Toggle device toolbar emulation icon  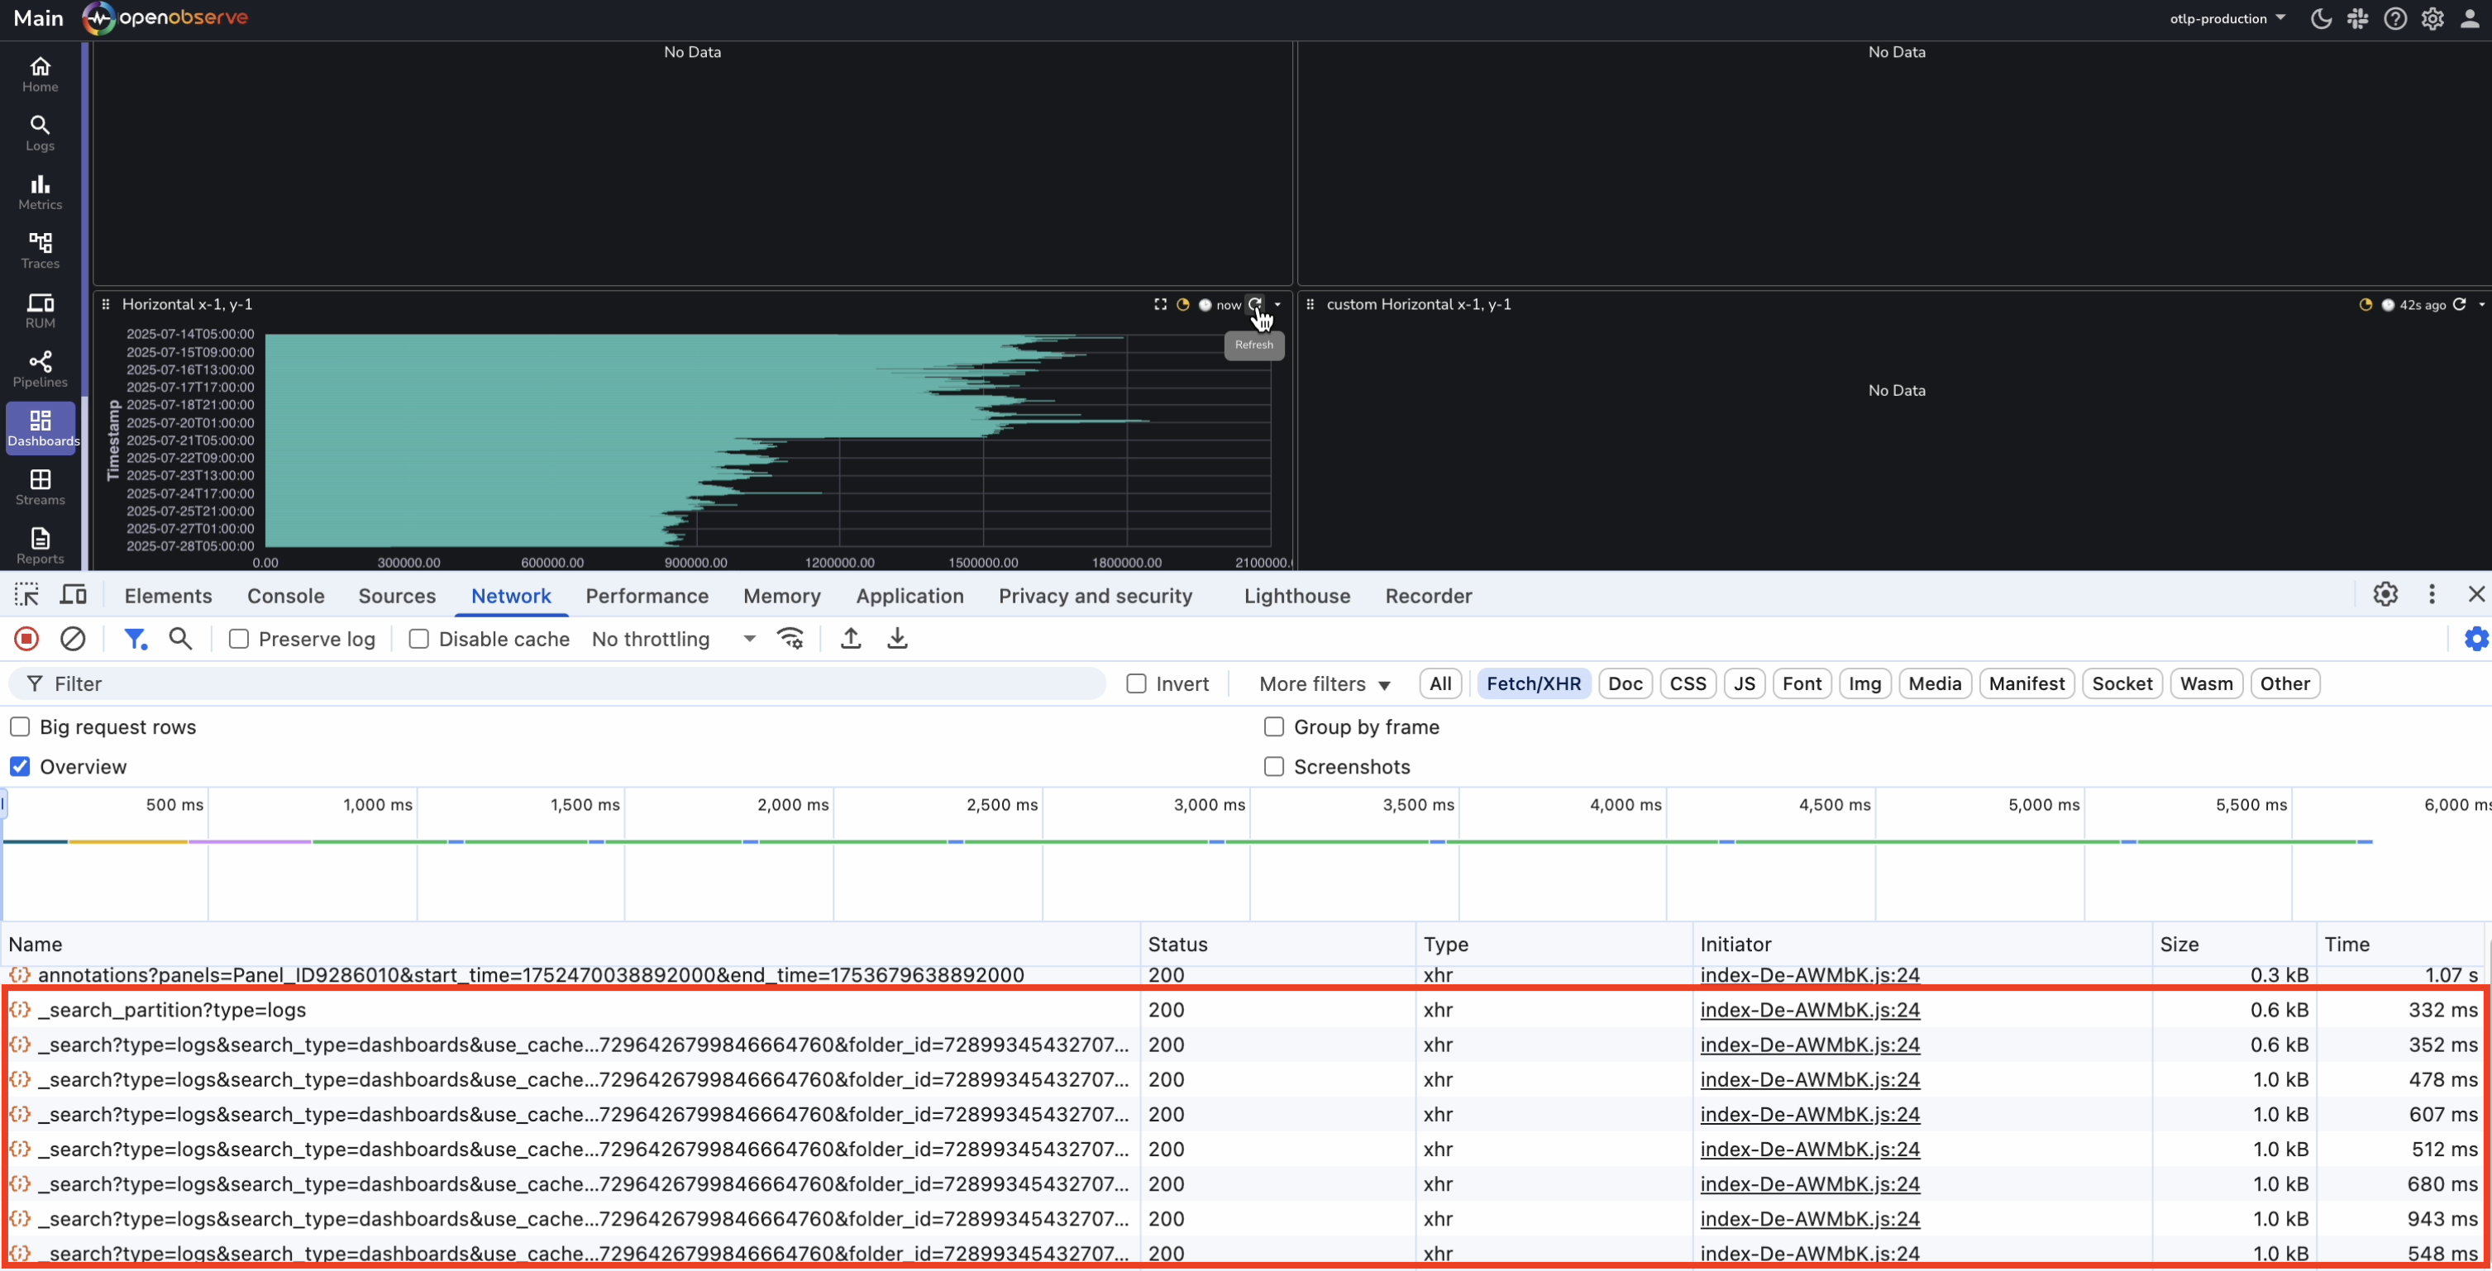[x=74, y=595]
